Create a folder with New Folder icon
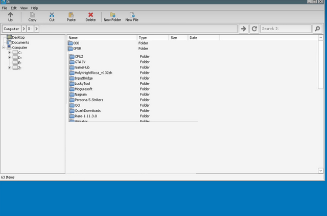The height and width of the screenshot is (216, 327). (x=112, y=15)
